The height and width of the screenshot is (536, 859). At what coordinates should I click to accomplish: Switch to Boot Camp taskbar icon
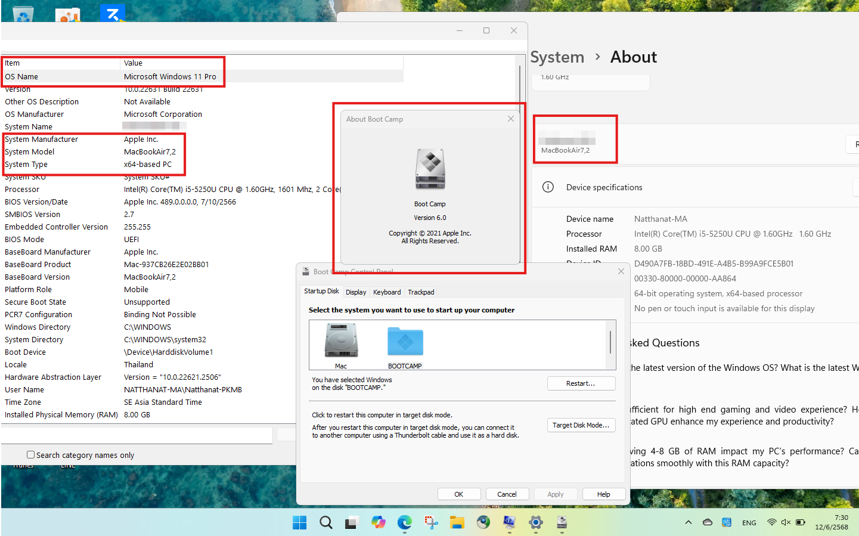562,523
